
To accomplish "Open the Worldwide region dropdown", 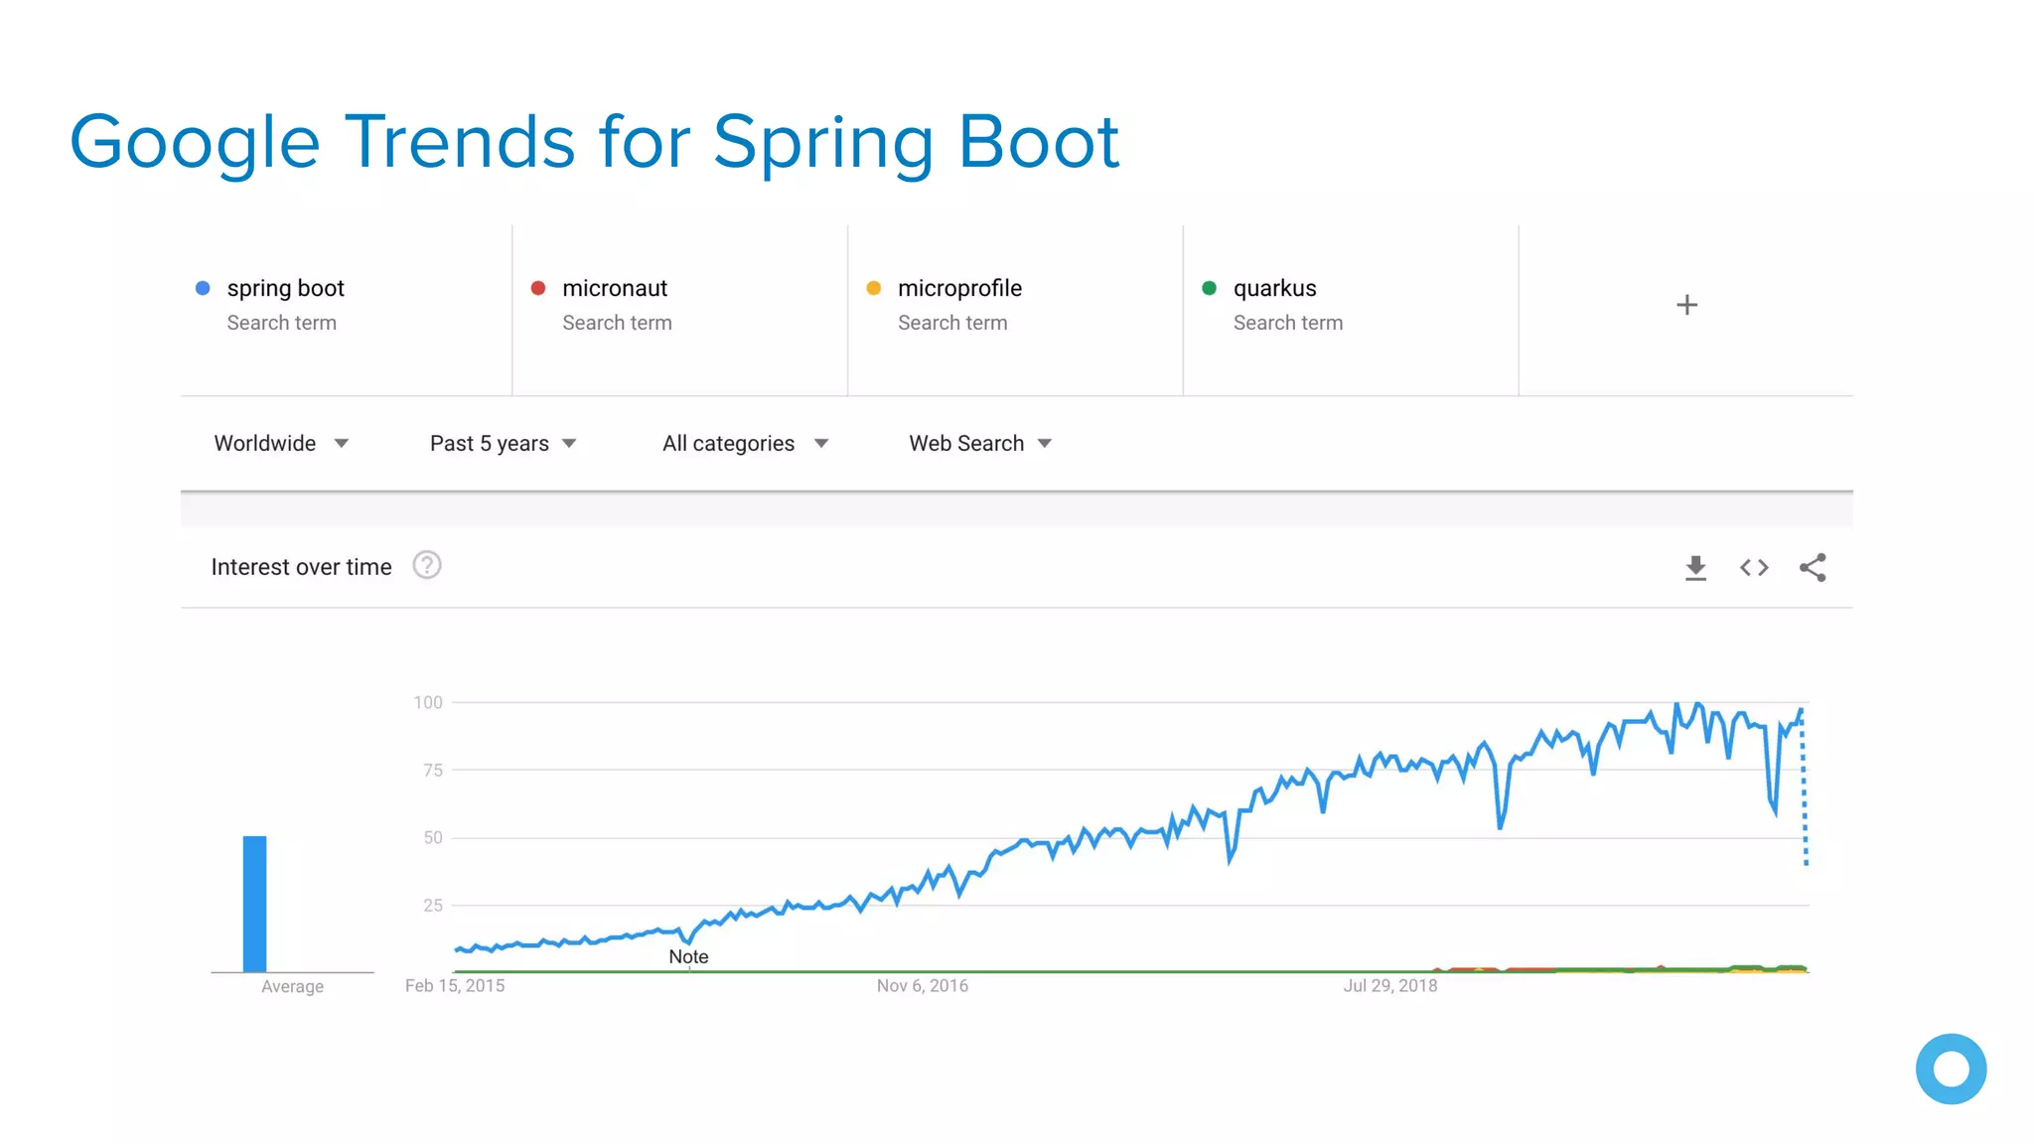I will click(281, 443).
